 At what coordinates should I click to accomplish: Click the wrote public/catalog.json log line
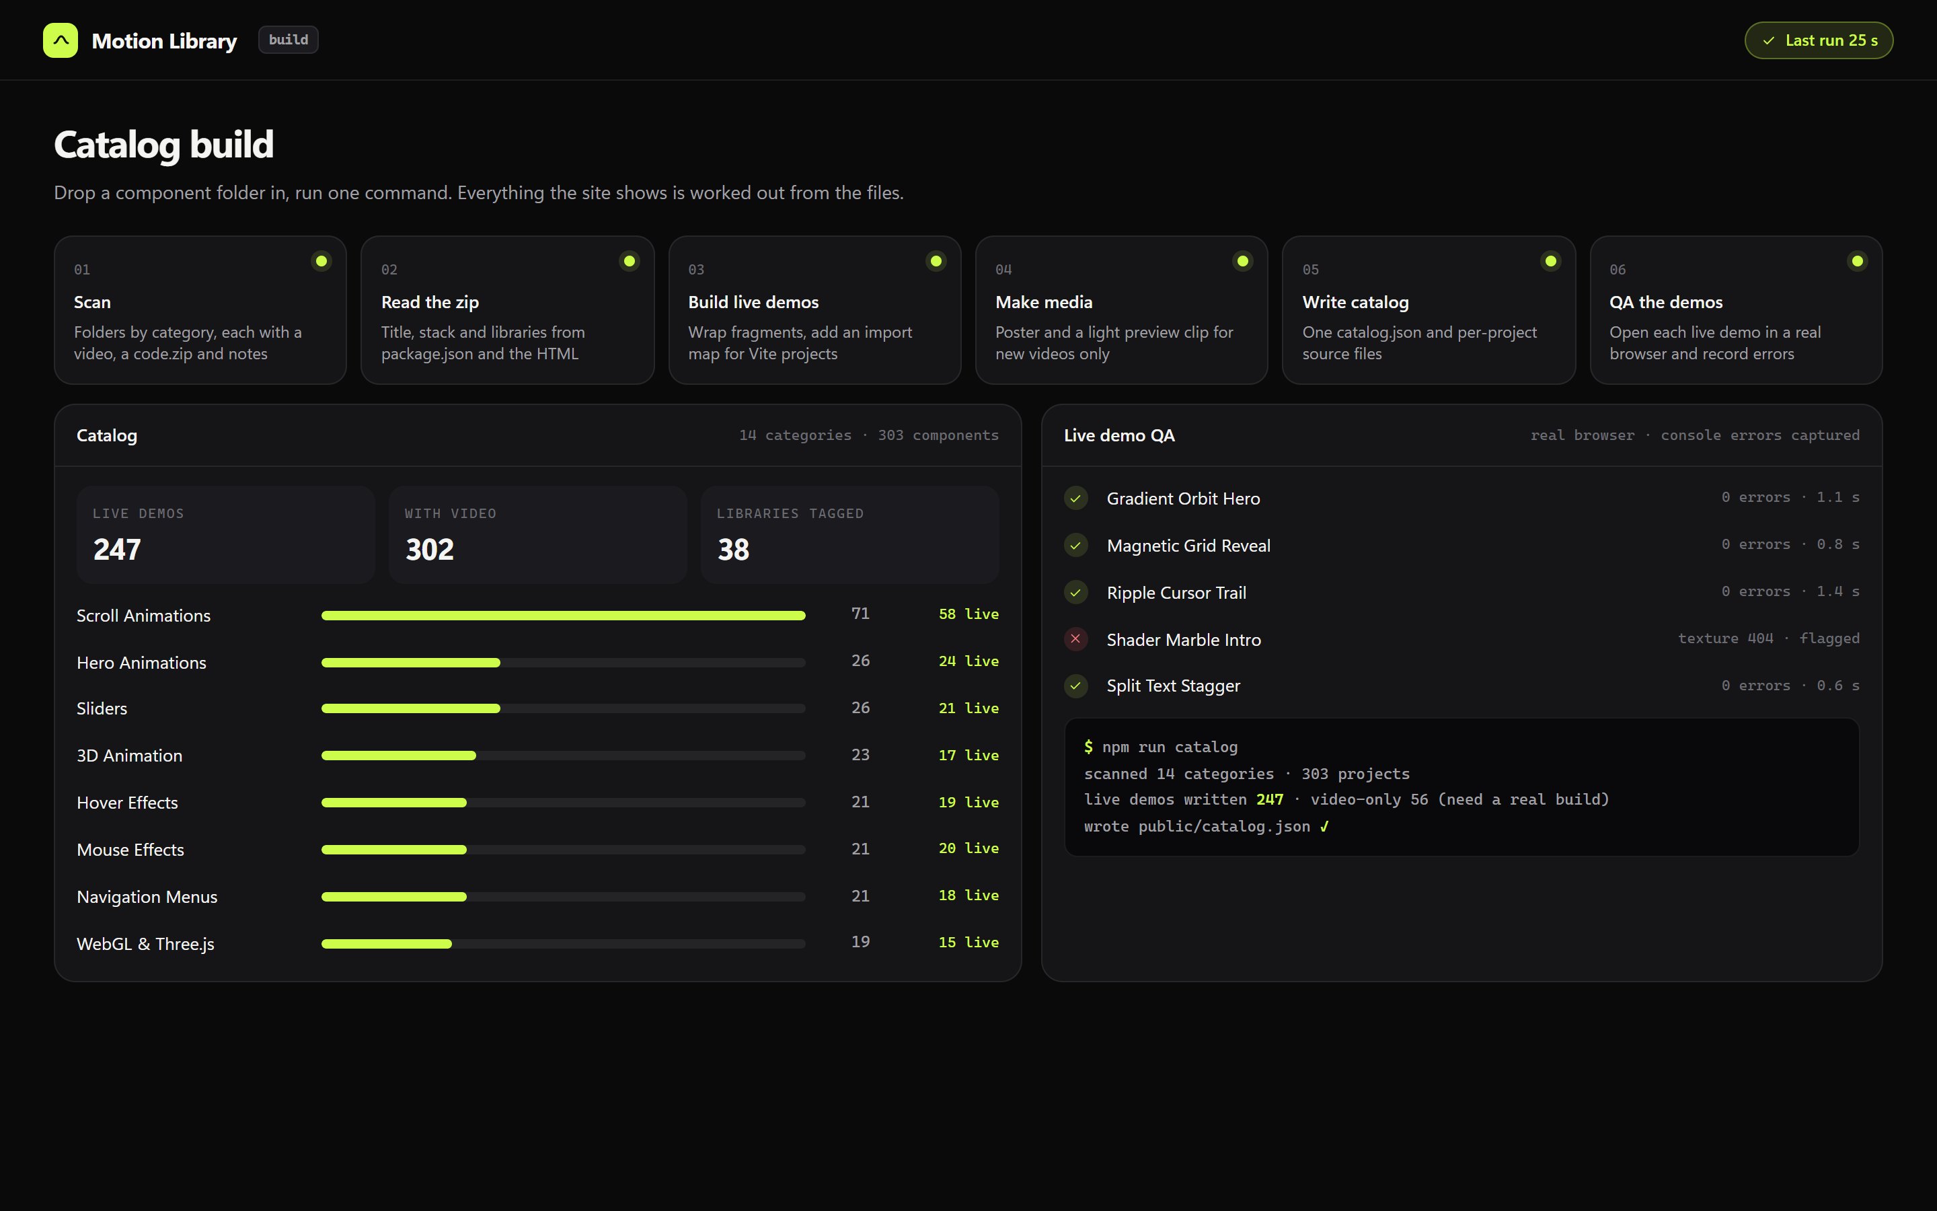click(1206, 827)
